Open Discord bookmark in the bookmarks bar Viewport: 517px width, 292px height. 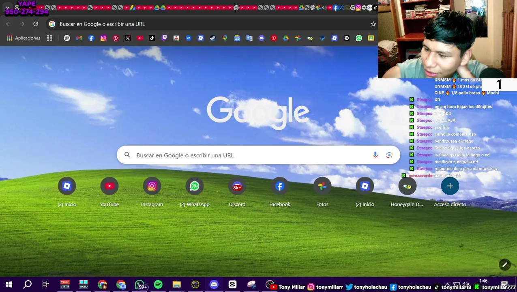(x=262, y=38)
